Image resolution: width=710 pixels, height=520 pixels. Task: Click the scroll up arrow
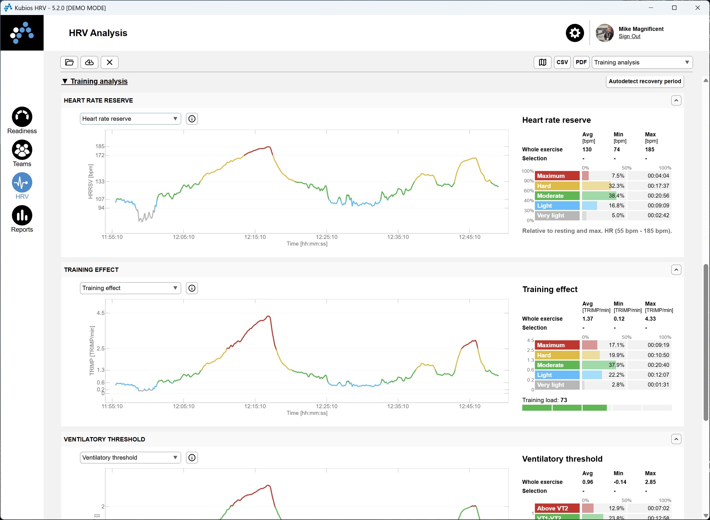click(x=706, y=80)
